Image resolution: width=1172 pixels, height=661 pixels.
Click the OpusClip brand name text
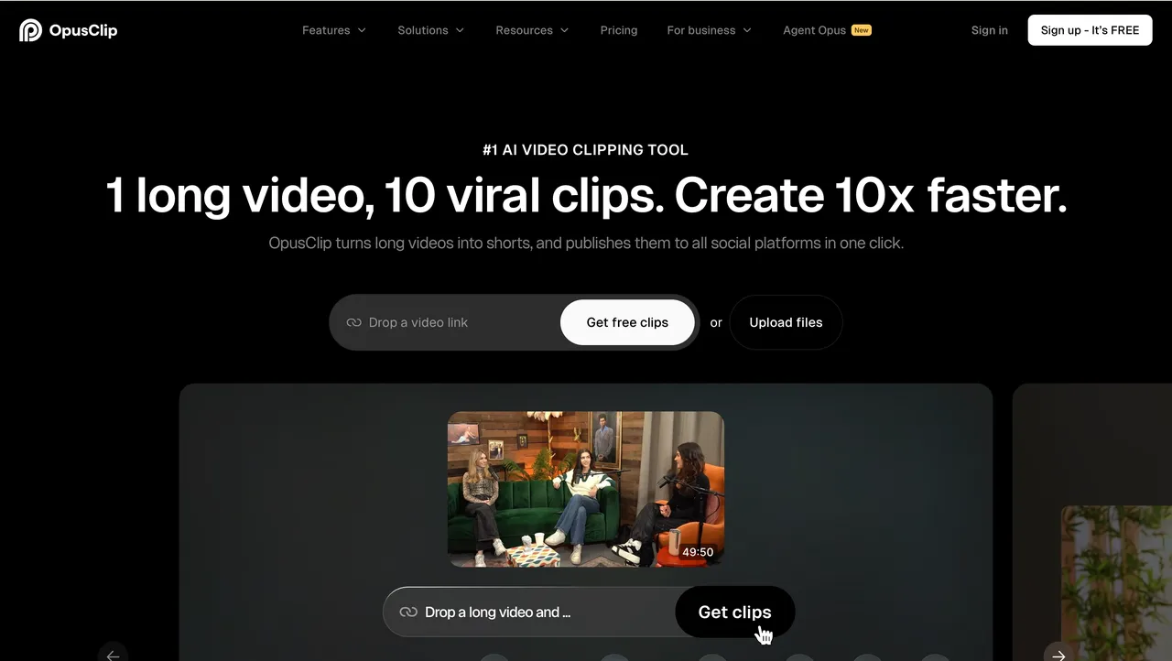pos(83,30)
